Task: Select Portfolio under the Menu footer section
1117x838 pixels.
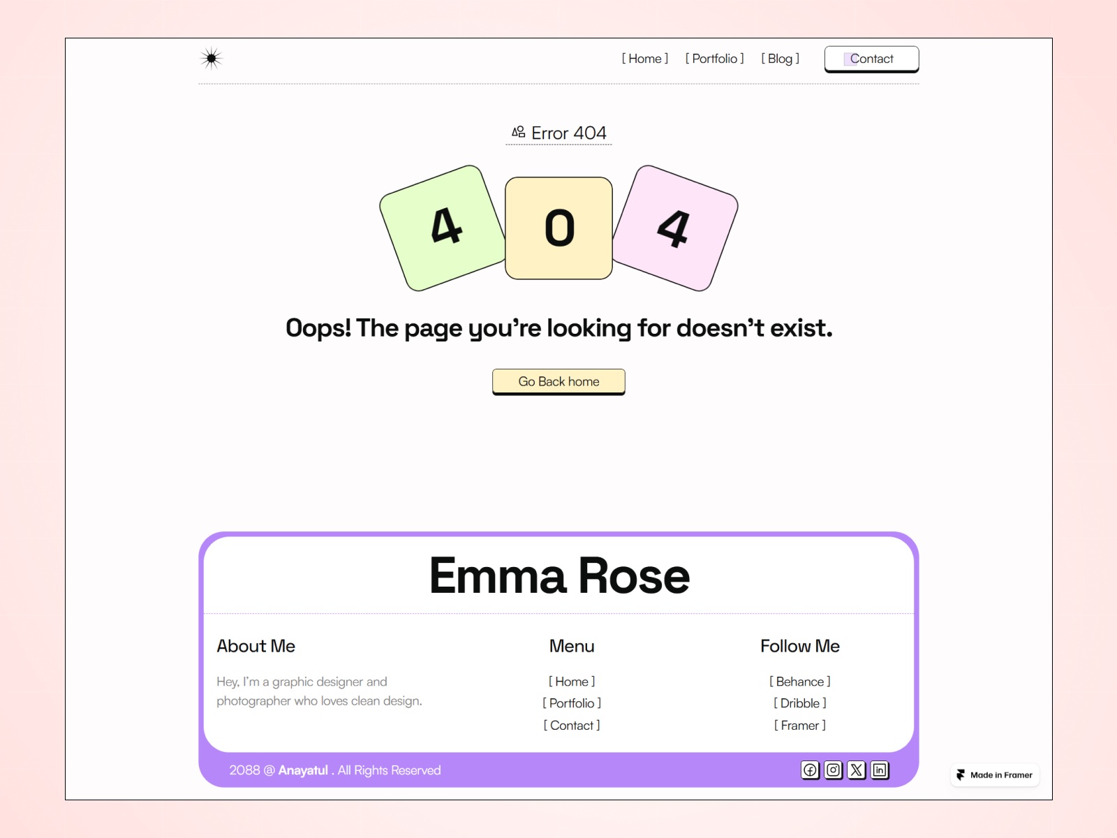Action: click(x=572, y=703)
